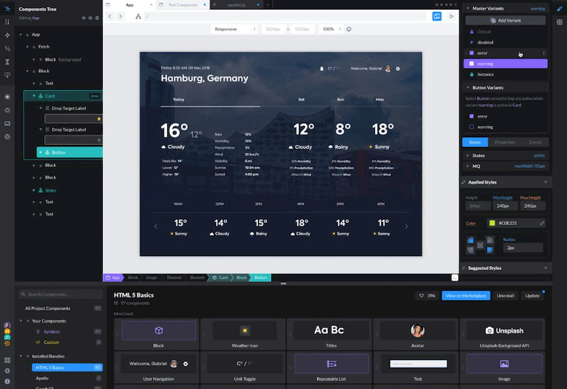Expand the Button node in tree
This screenshot has height=389, width=567.
[x=40, y=152]
